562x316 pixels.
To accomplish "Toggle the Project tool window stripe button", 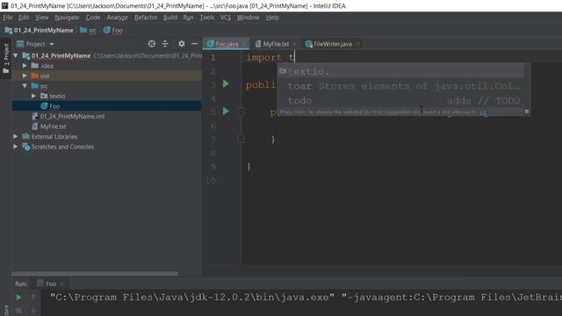I will tap(6, 59).
